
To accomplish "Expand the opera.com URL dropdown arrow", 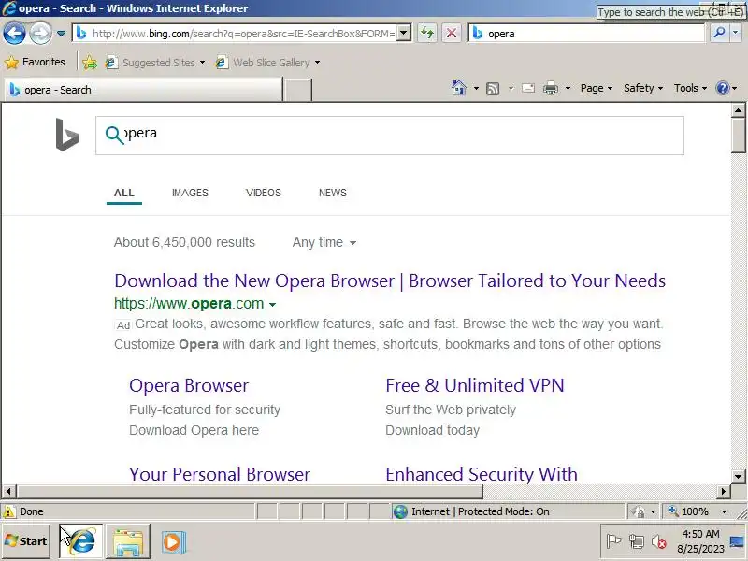I will click(x=272, y=305).
